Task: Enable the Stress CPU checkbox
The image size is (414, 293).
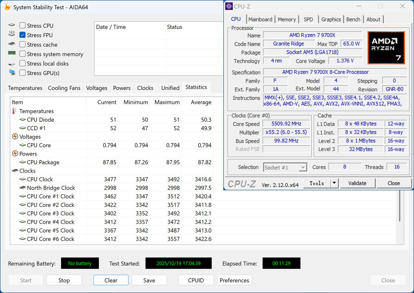Action: (x=23, y=26)
